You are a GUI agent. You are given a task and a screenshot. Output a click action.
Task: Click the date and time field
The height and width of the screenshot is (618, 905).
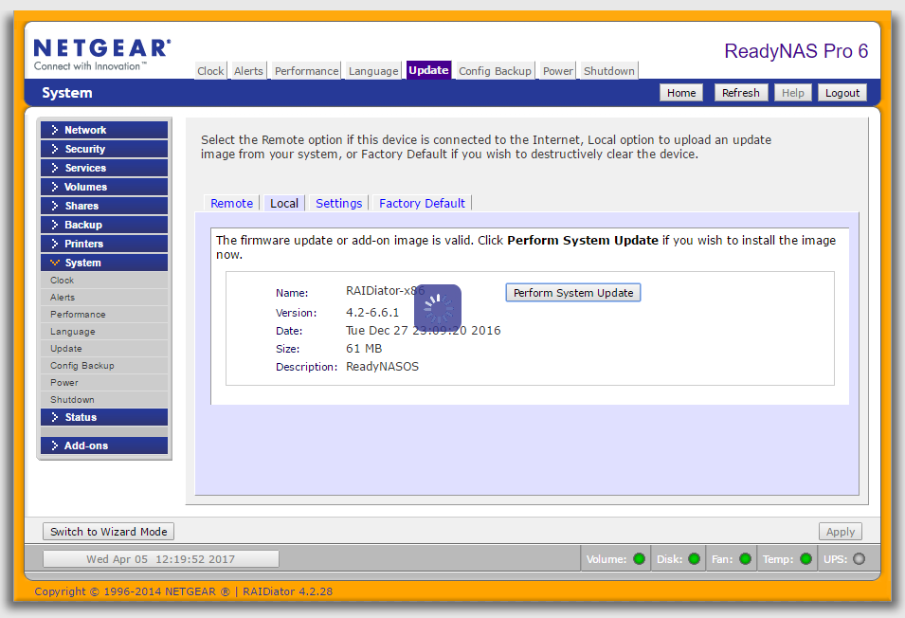click(161, 558)
